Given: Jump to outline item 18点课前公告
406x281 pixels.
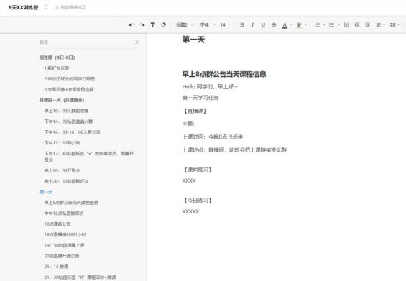Looking at the screenshot, I should (57, 224).
